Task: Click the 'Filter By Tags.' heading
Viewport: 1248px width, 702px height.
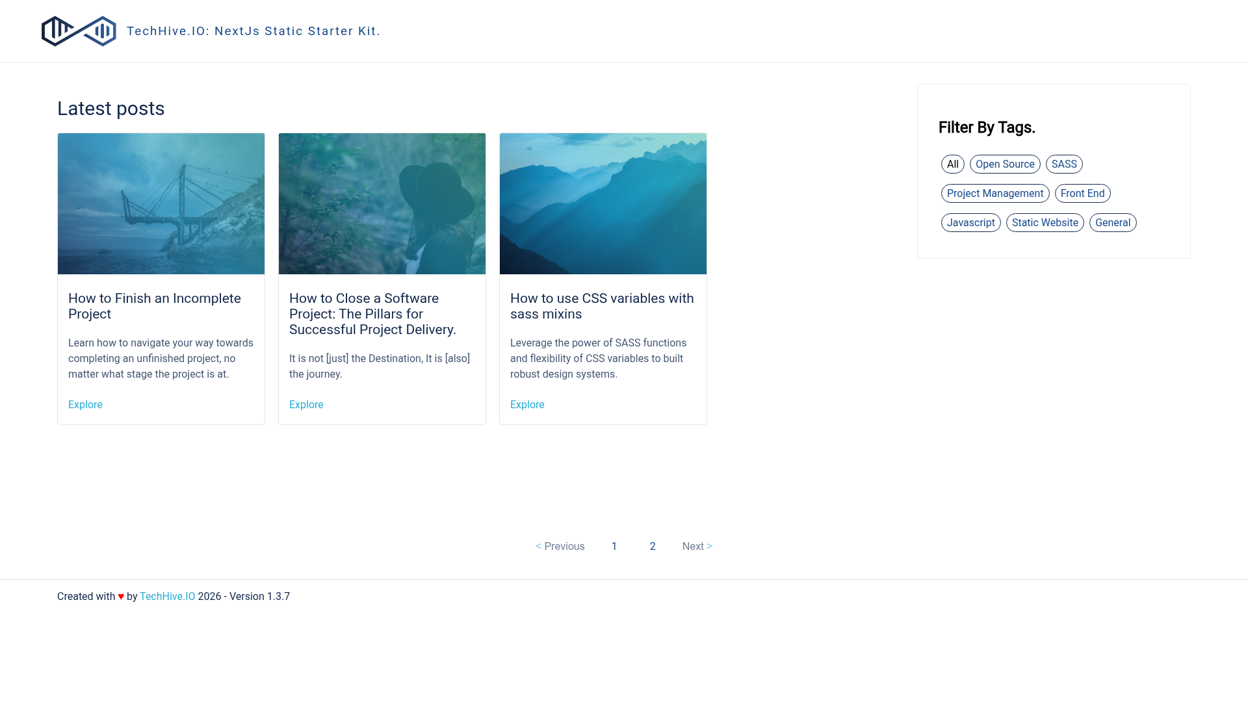Action: pos(987,127)
